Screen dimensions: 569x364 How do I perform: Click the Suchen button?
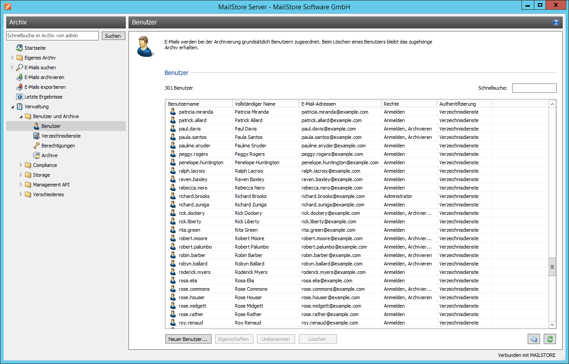(x=113, y=36)
